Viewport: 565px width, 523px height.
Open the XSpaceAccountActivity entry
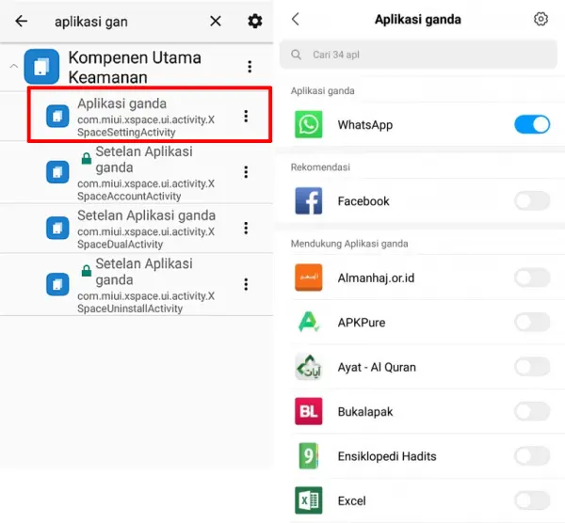click(x=137, y=172)
